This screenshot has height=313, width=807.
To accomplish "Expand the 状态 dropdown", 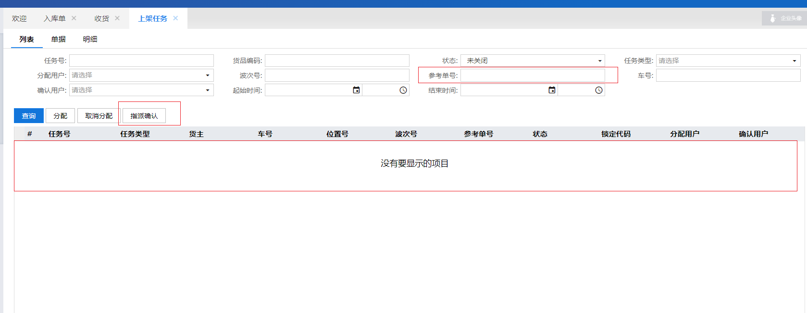I will (x=599, y=61).
